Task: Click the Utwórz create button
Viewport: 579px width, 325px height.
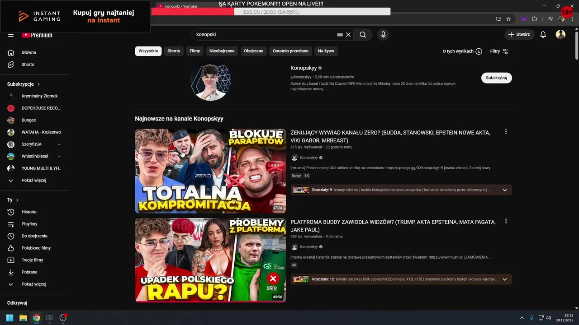Action: click(519, 34)
